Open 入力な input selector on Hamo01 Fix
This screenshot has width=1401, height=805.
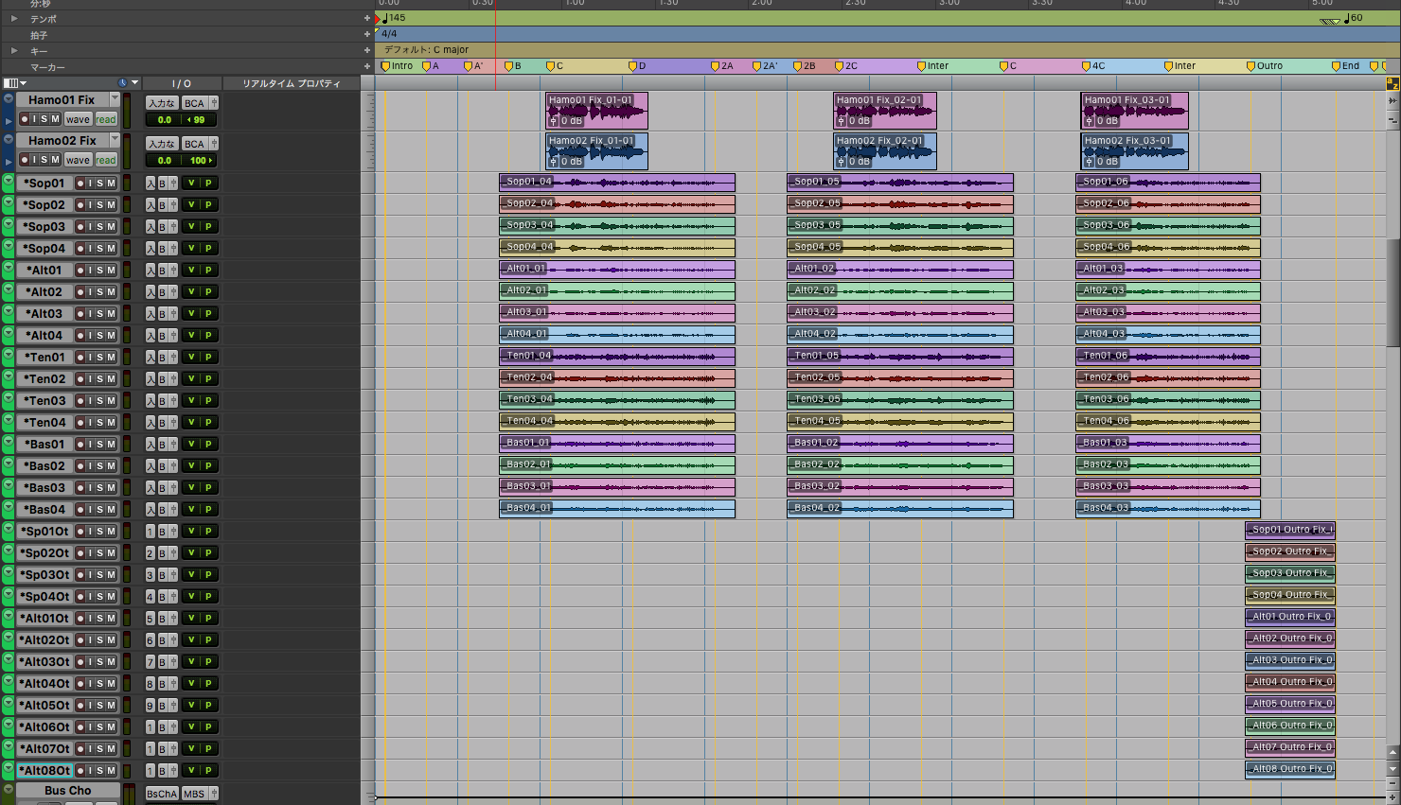point(162,103)
